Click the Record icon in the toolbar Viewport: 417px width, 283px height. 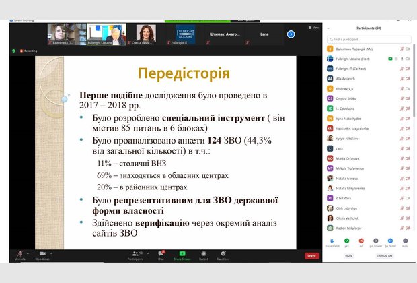pyautogui.click(x=204, y=255)
